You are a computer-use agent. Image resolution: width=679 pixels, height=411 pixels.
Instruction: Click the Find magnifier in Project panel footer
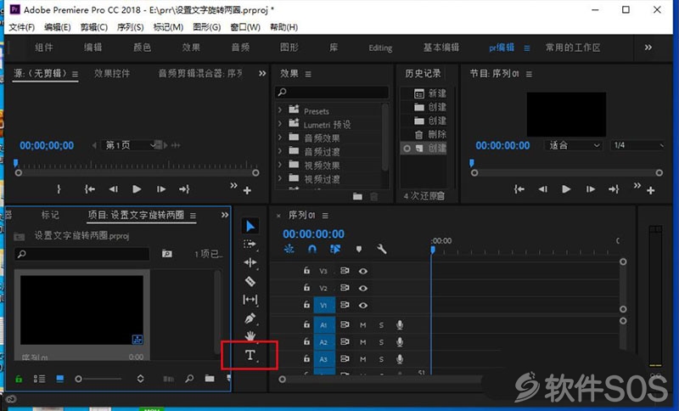click(189, 379)
